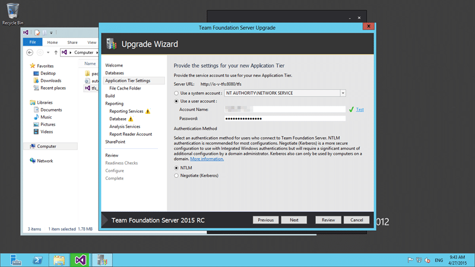Click the Account Name field
The width and height of the screenshot is (475, 267).
point(285,109)
